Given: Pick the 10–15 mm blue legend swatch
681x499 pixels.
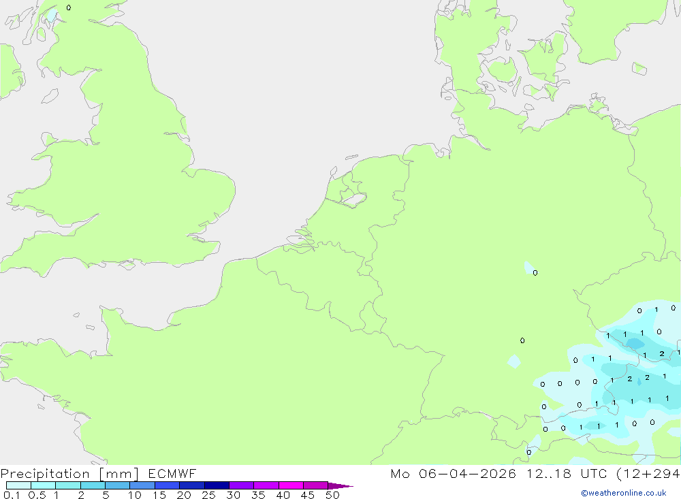Looking at the screenshot, I should (142, 485).
